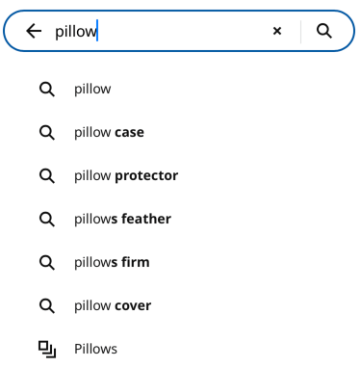Click in the pillow search input field

point(160,31)
